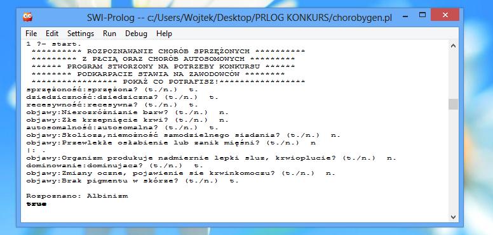Click the 'Rozpoznano: Albinizm' result line

[77, 196]
